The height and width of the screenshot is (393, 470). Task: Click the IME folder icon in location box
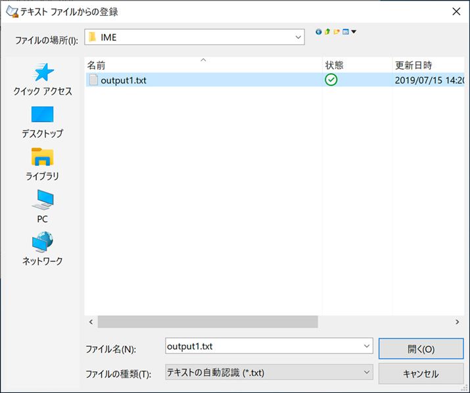pyautogui.click(x=92, y=37)
